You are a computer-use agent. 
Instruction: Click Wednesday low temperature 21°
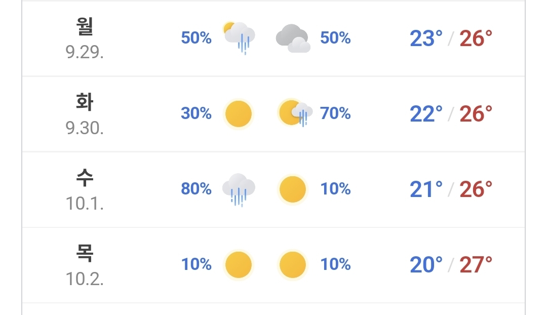426,189
